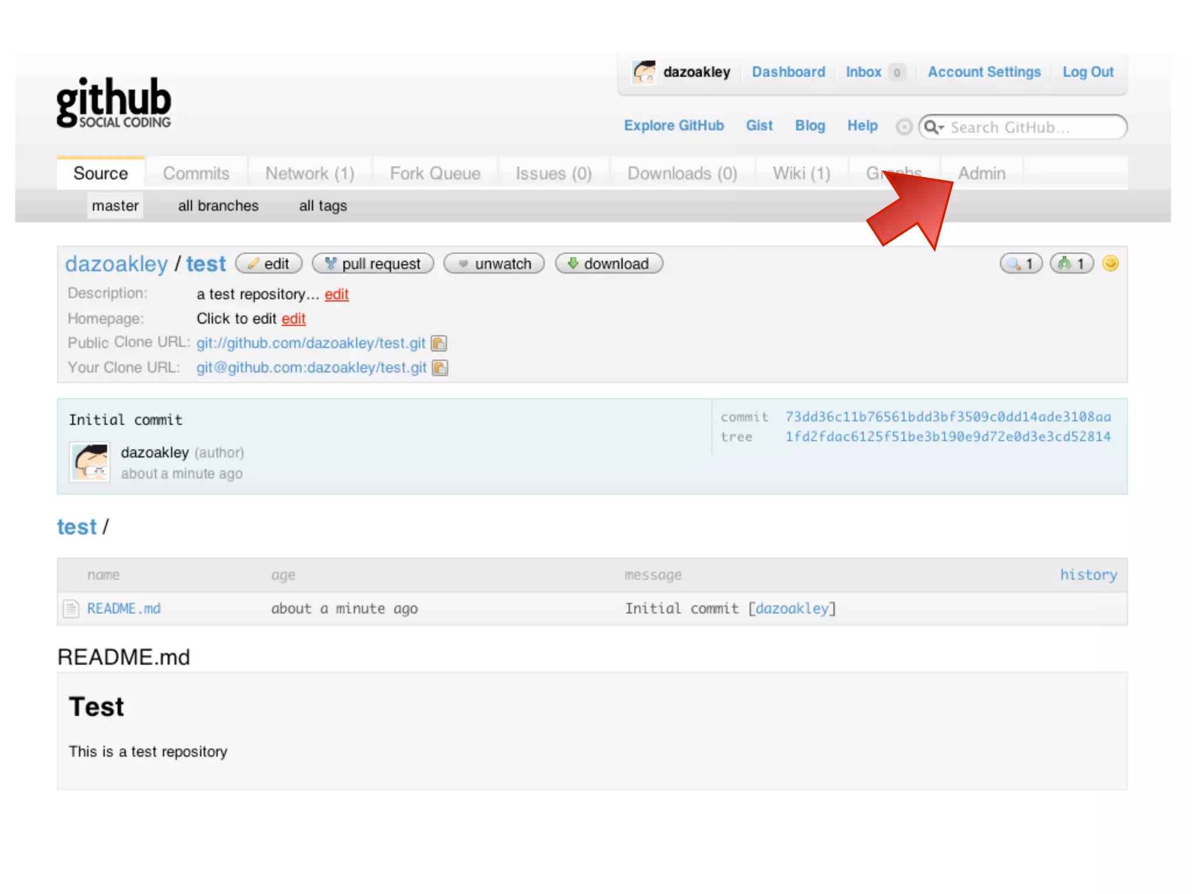Copy Your Clone URL clipboard icon
Viewport: 1192px width, 894px height.
[x=440, y=368]
